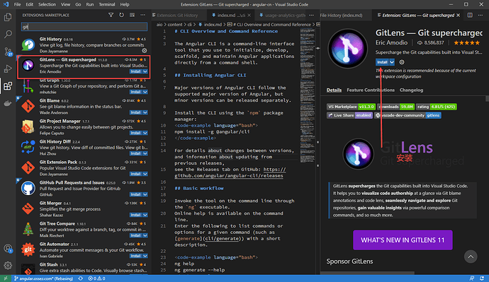Viewport: 489px width, 282px height.
Task: Click the Git History manage gear
Action: click(145, 51)
